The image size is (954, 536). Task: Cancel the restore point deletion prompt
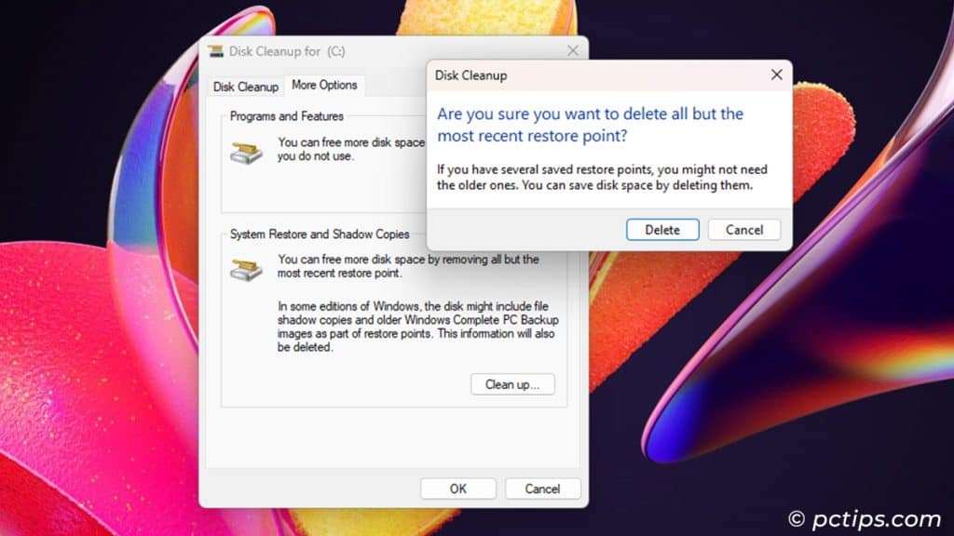(743, 230)
